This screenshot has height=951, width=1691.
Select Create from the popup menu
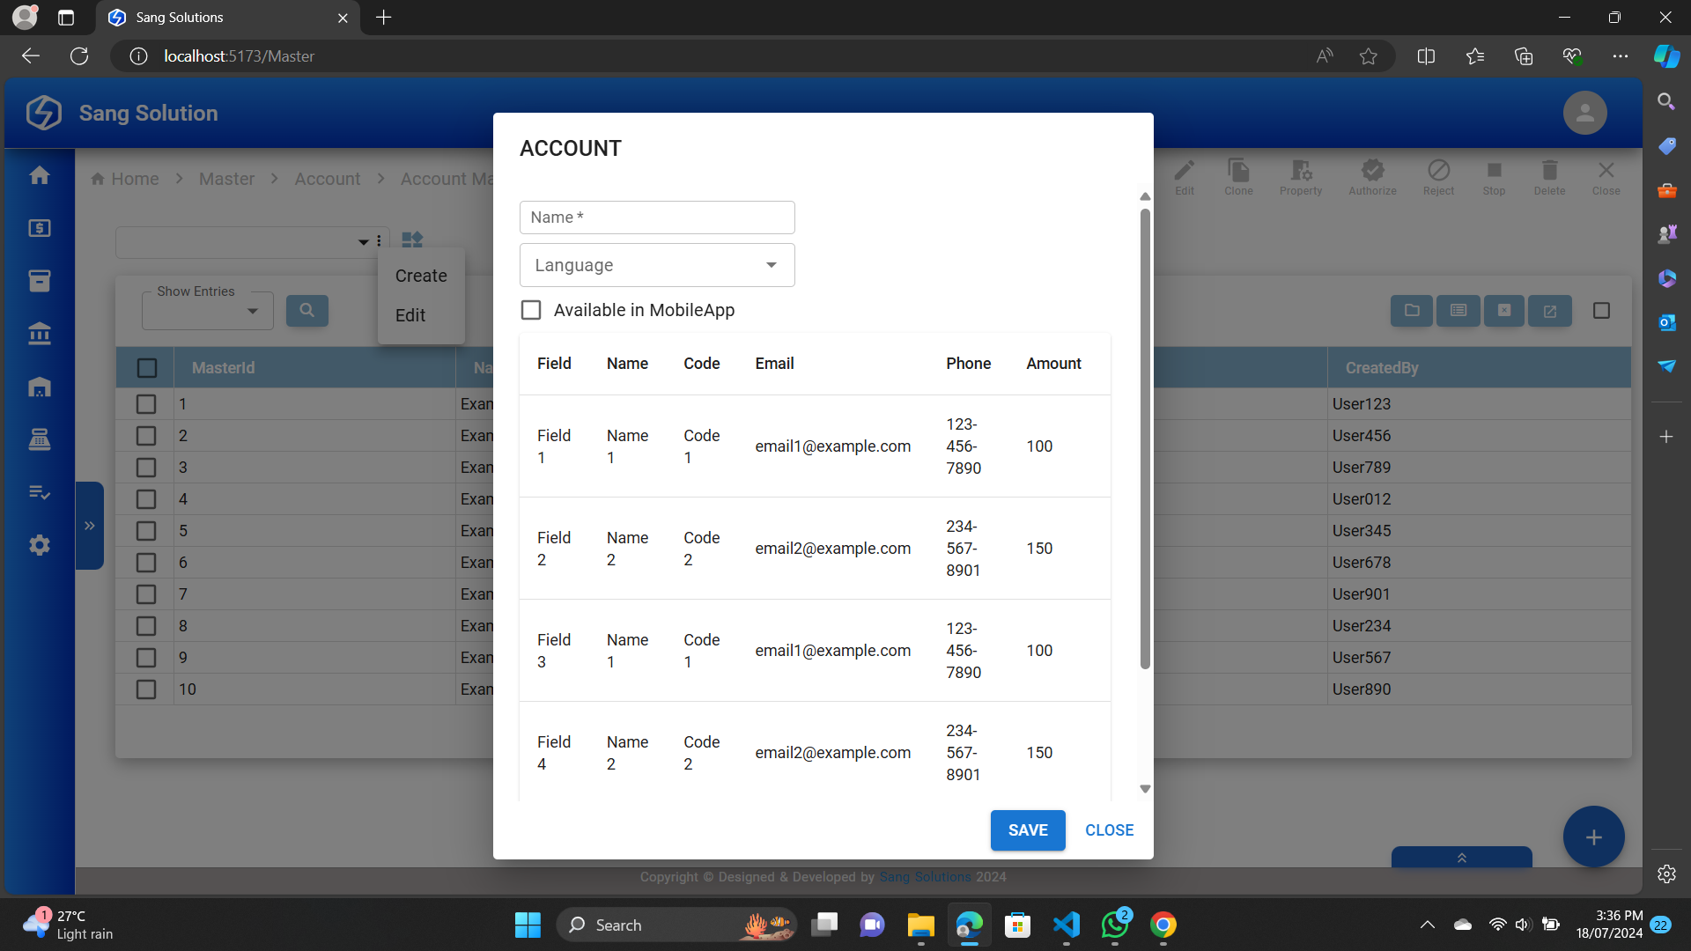(421, 276)
